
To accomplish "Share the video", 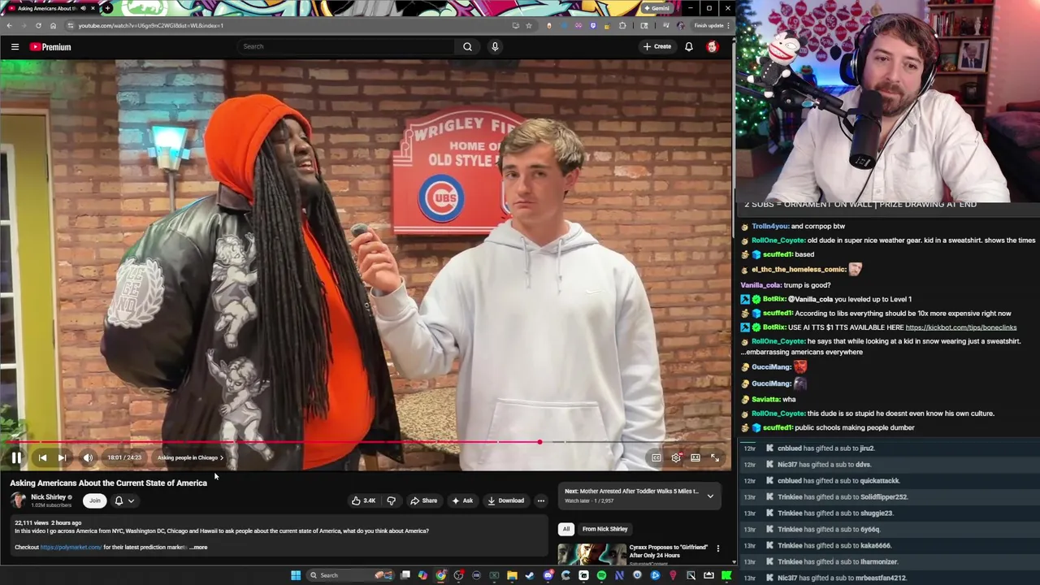I will pos(423,500).
